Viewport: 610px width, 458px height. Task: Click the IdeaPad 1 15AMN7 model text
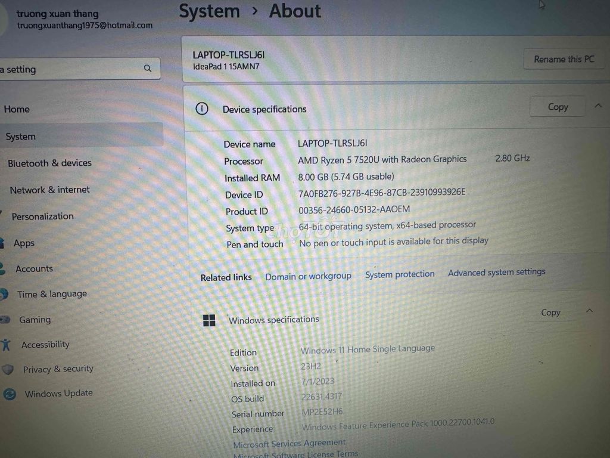226,67
